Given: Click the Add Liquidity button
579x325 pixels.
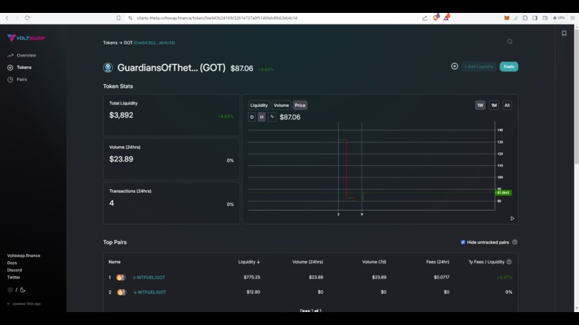Looking at the screenshot, I should (x=478, y=67).
